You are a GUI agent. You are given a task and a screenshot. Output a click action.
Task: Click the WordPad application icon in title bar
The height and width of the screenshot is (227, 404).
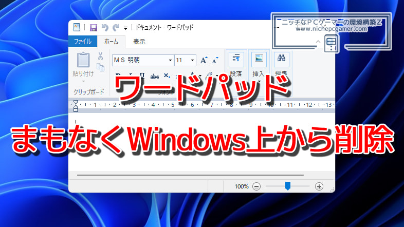pyautogui.click(x=77, y=27)
